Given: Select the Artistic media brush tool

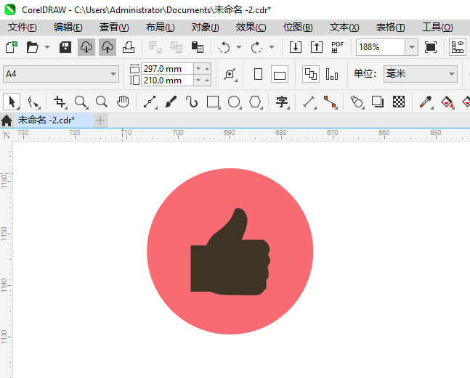Looking at the screenshot, I should coord(171,102).
